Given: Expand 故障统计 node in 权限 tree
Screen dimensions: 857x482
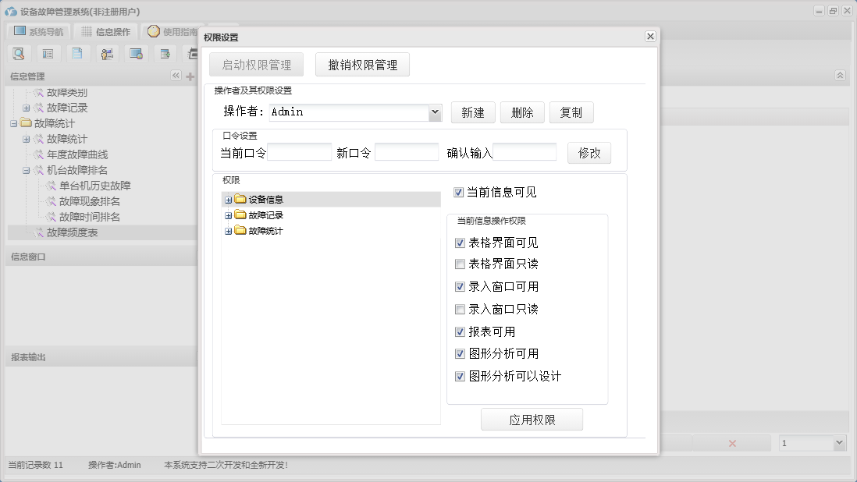Looking at the screenshot, I should 229,232.
